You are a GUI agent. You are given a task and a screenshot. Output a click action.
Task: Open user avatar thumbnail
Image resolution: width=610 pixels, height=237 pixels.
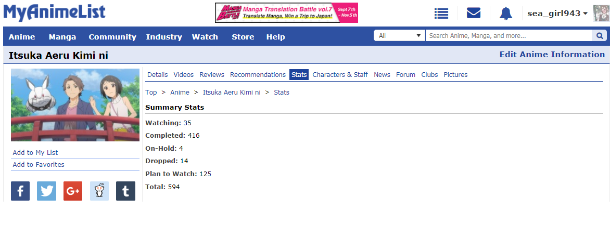click(601, 13)
